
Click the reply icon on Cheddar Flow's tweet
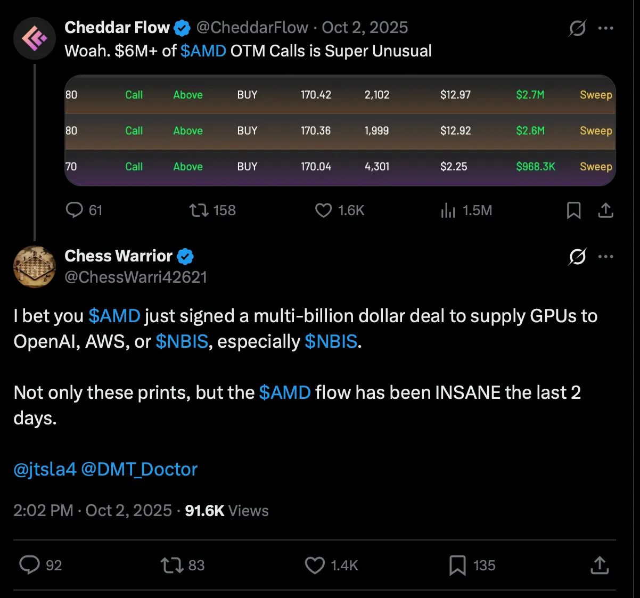tap(75, 210)
